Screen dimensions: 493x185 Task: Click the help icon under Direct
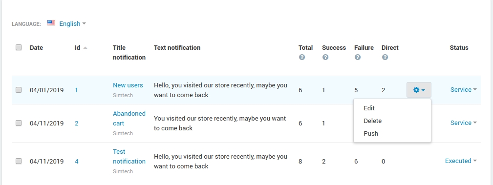pos(385,57)
